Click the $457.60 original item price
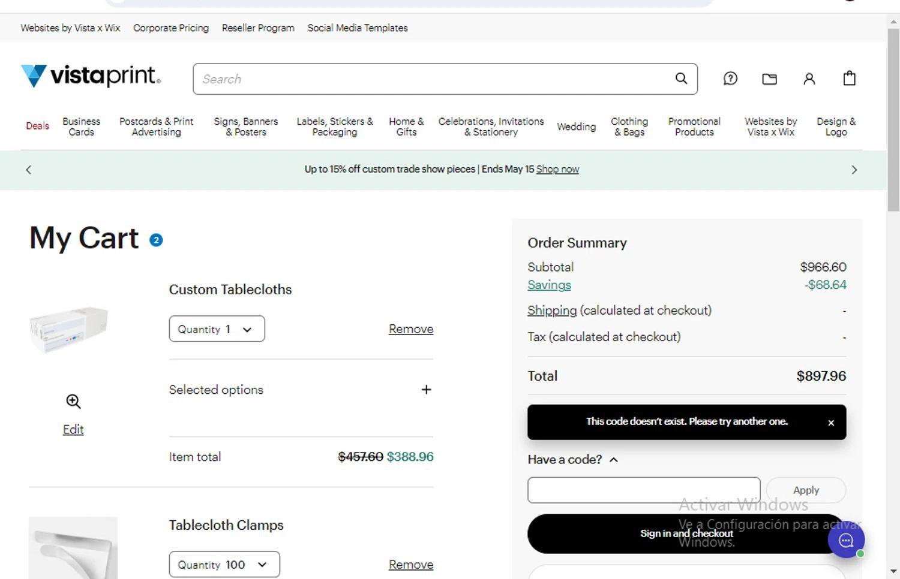Viewport: 900px width, 579px height. click(360, 457)
